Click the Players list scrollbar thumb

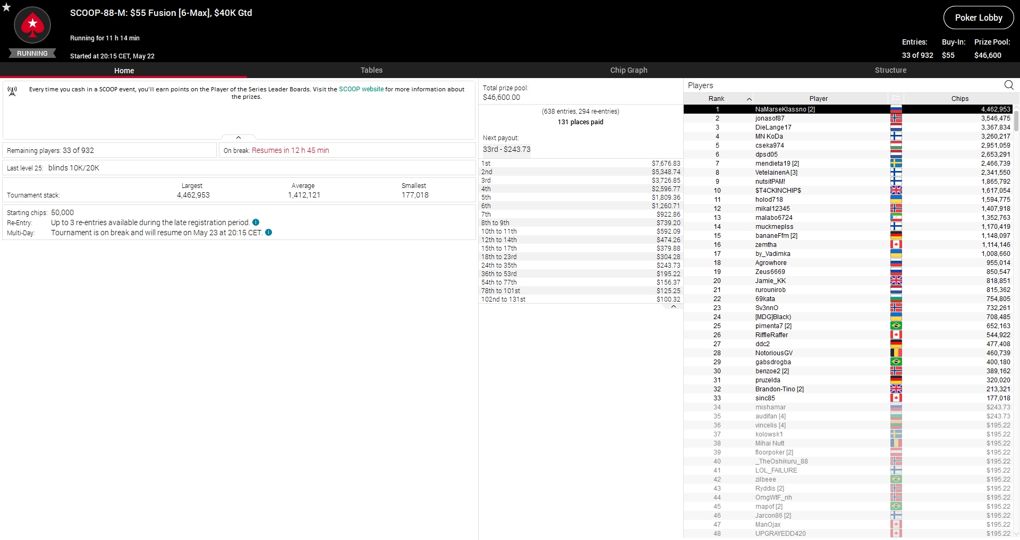point(1016,120)
